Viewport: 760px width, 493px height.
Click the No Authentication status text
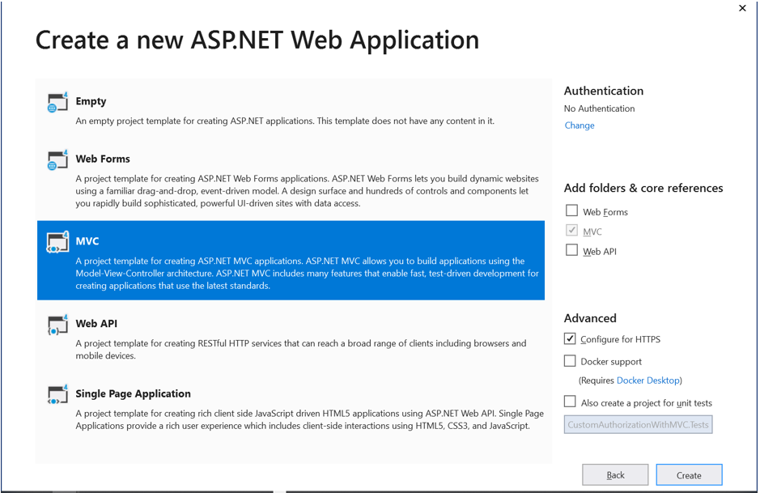tap(599, 108)
